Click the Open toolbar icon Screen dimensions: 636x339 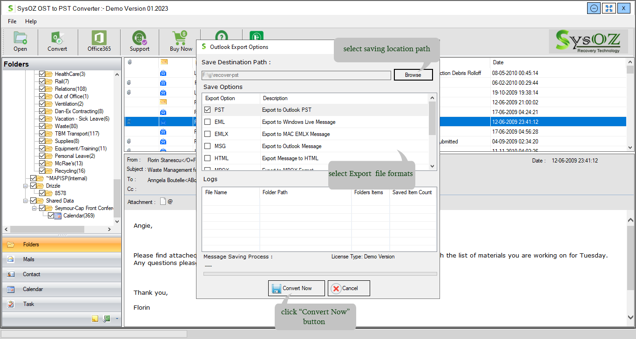20,41
